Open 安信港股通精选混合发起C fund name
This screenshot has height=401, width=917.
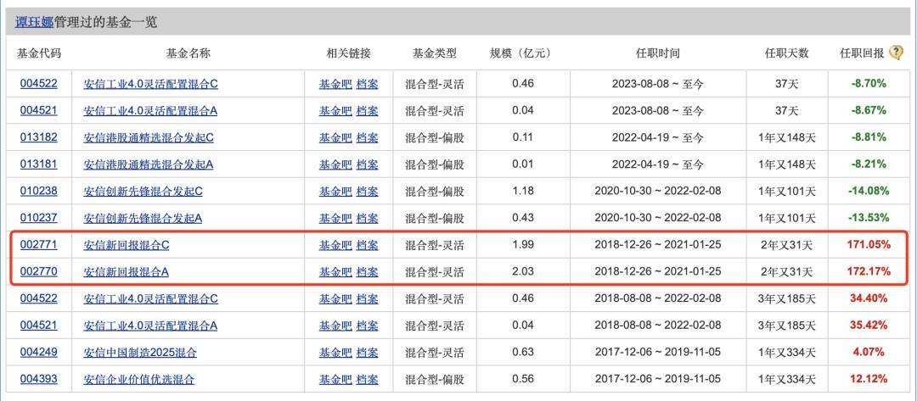coord(149,137)
